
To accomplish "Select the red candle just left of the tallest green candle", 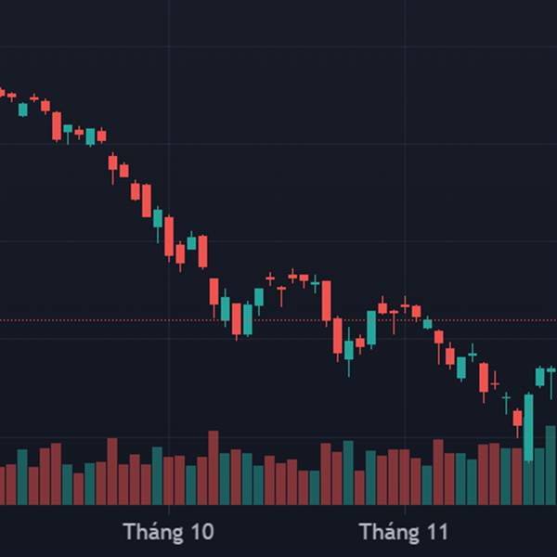I will pos(517,418).
